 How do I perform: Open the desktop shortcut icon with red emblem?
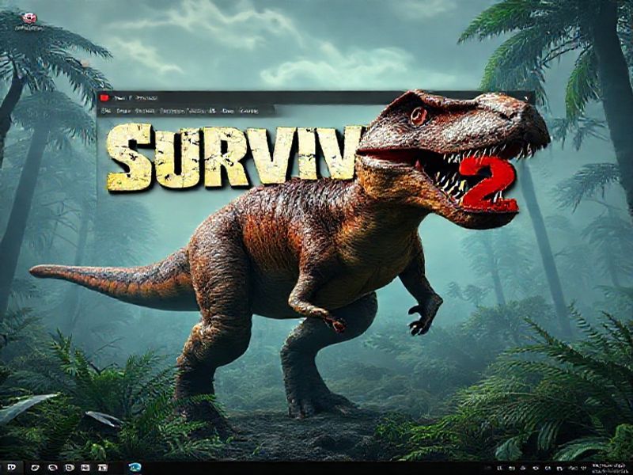pyautogui.click(x=29, y=18)
